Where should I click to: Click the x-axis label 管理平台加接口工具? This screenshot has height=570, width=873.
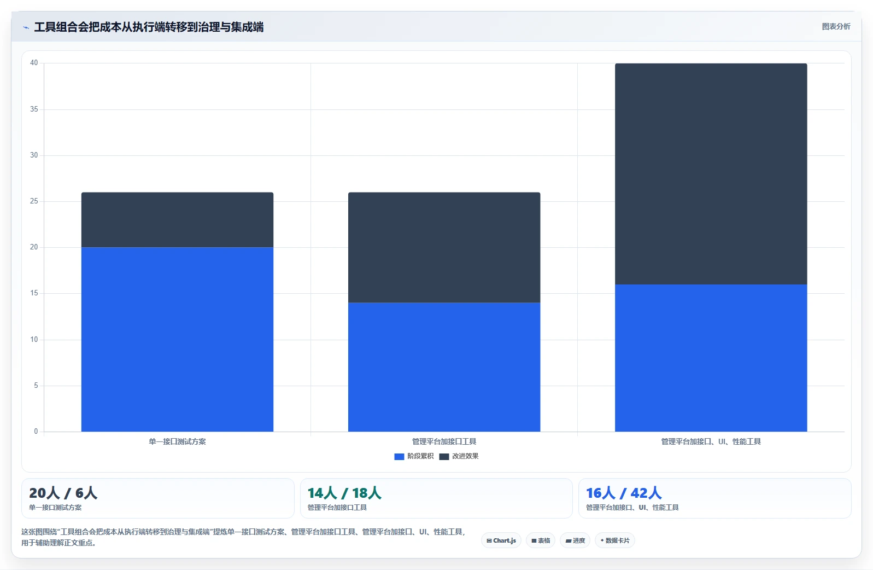444,441
